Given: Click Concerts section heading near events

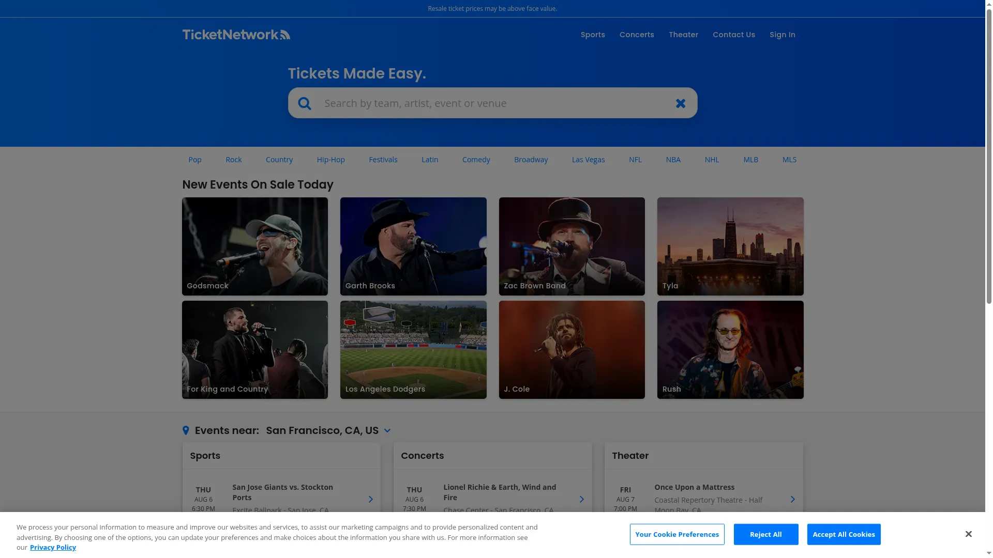Looking at the screenshot, I should 422,456.
